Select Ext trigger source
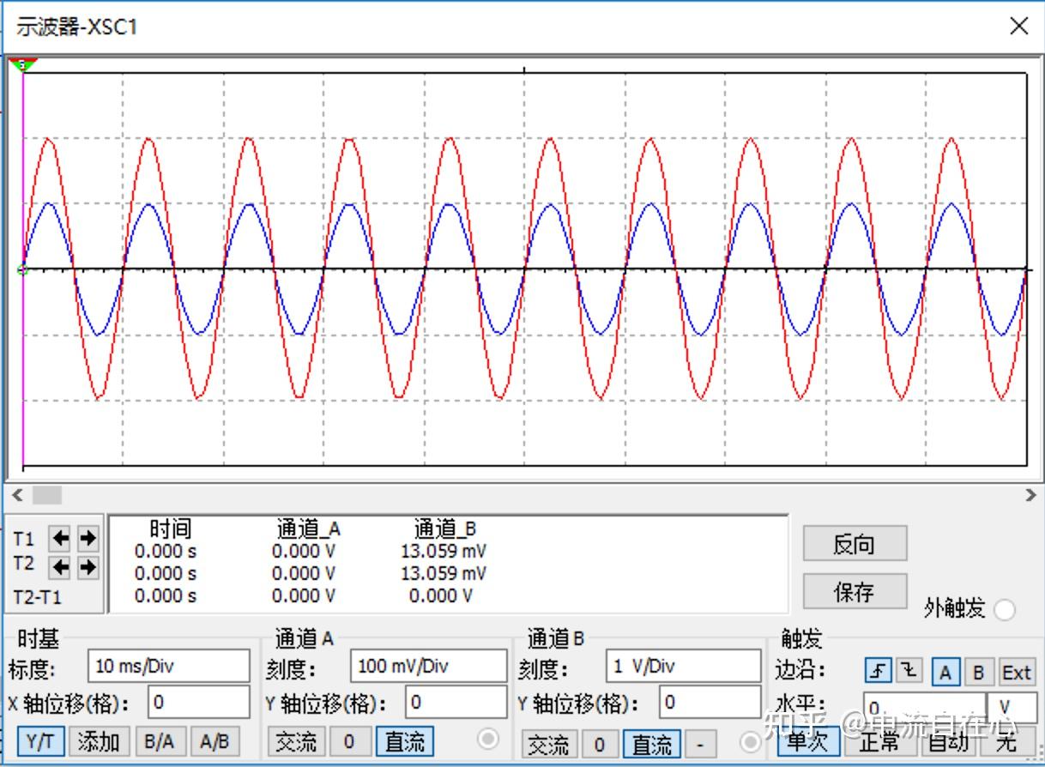Viewport: 1045px width, 767px height. click(1016, 672)
